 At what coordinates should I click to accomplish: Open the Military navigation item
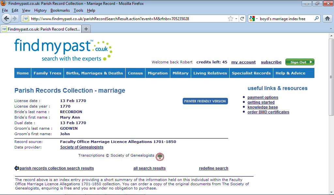(x=180, y=73)
